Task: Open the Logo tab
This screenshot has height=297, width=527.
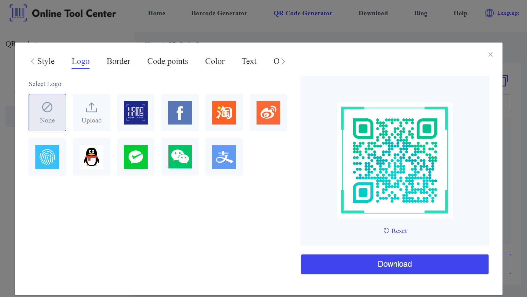Action: pos(81,61)
